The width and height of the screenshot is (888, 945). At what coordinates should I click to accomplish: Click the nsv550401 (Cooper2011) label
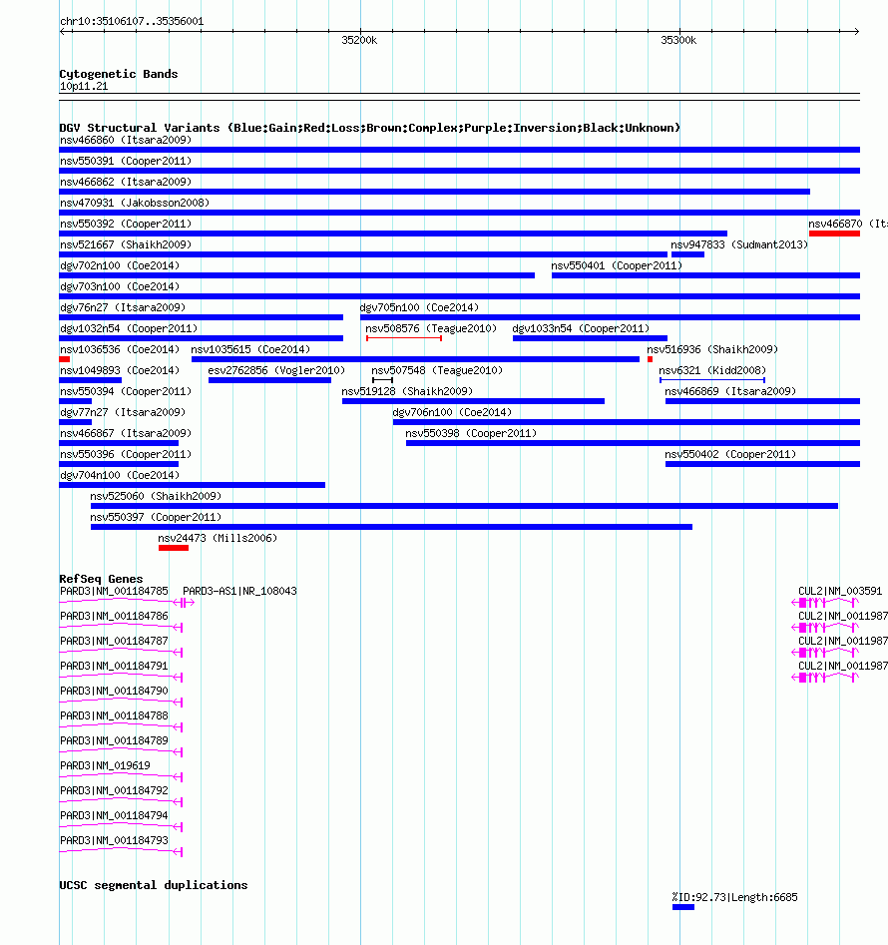(617, 265)
